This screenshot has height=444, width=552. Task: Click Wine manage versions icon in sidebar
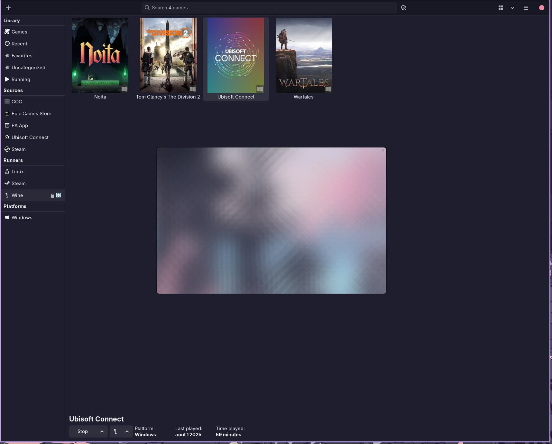[x=52, y=195]
